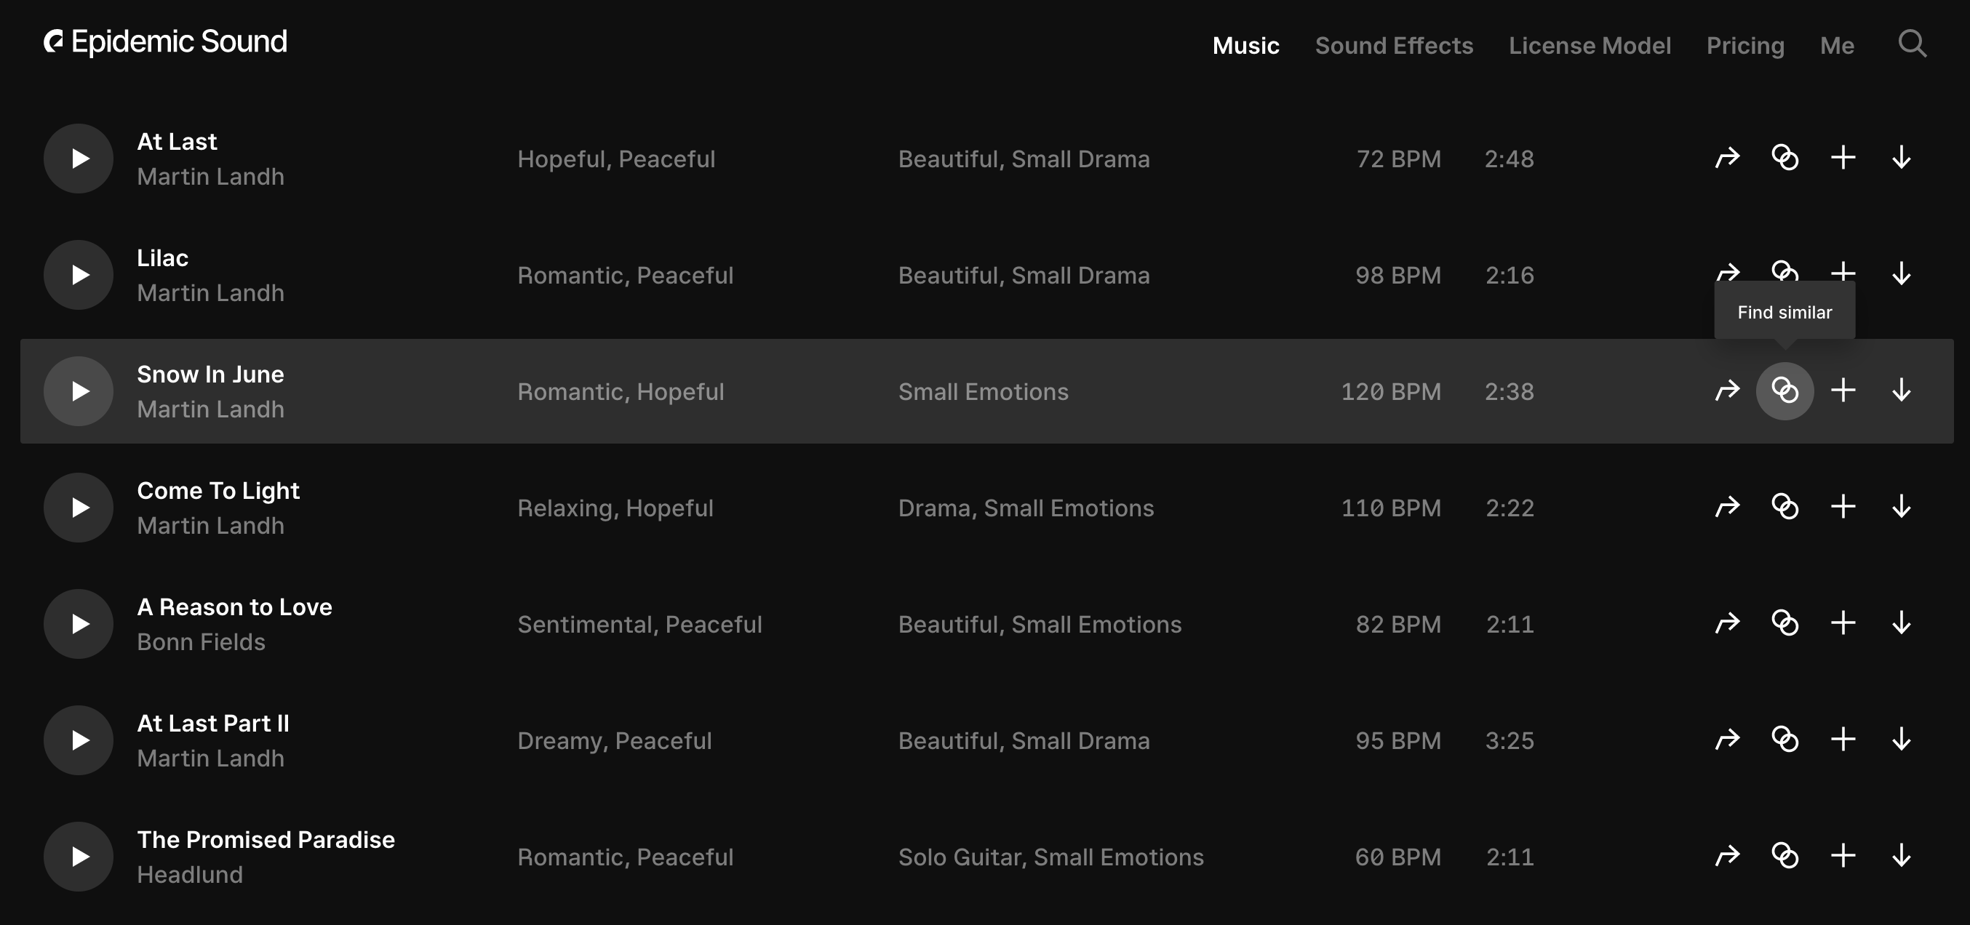This screenshot has height=925, width=1970.
Task: Find similar tracks to A Reason to Love
Action: (x=1785, y=623)
